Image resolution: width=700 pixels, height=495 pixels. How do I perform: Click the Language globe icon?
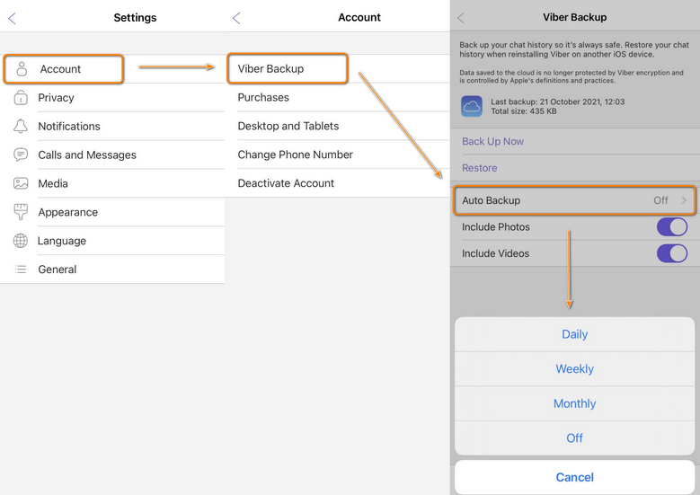point(21,241)
